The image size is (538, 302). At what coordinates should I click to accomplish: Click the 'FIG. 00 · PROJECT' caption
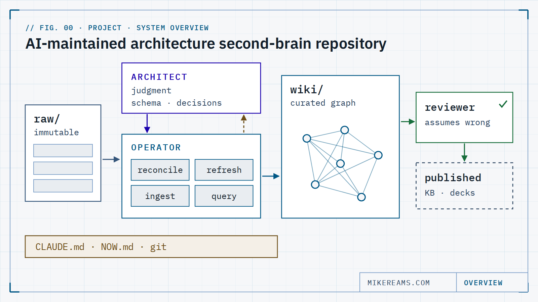coord(81,28)
